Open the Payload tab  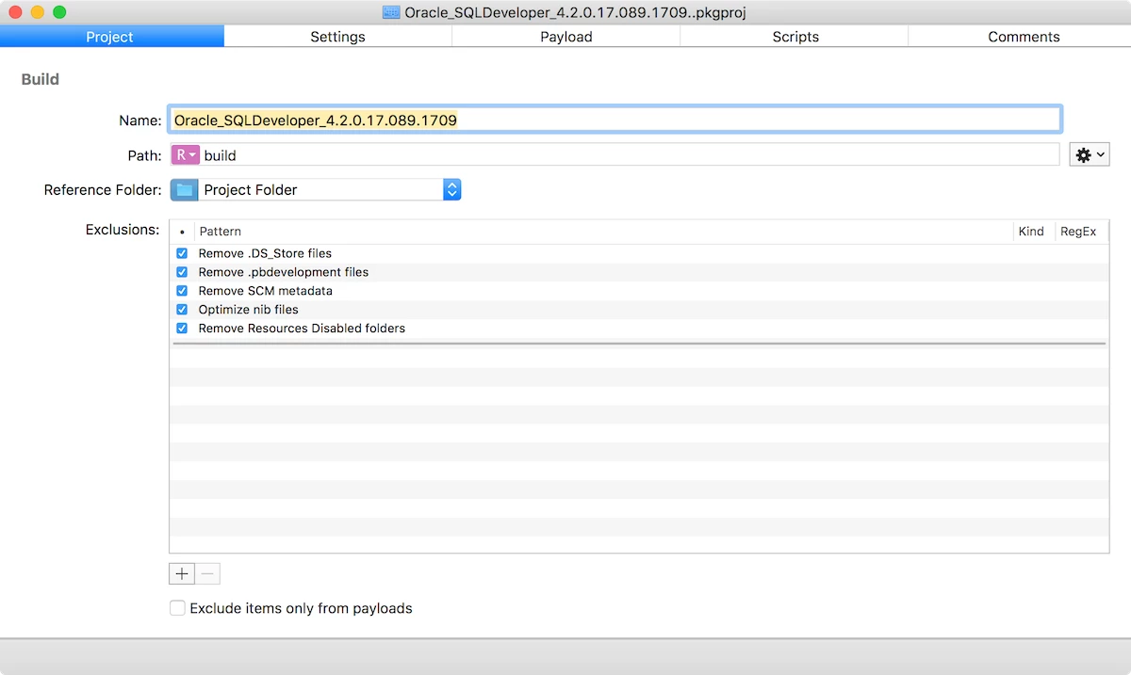click(x=566, y=37)
